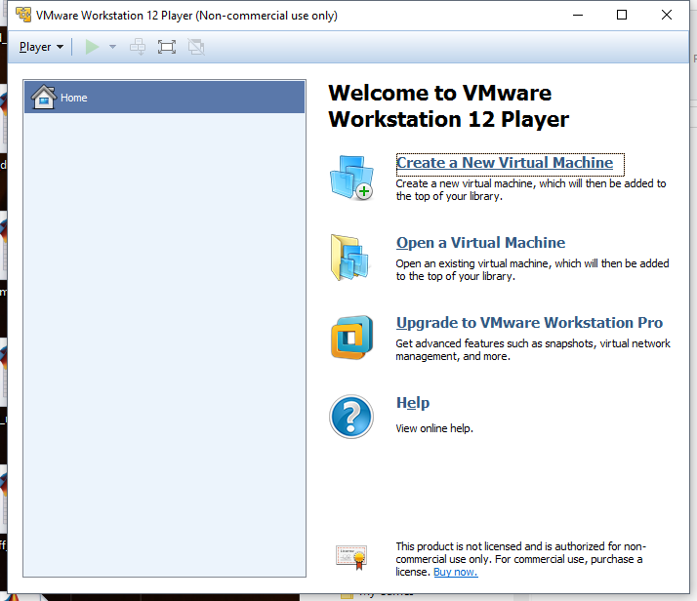Click the VMware app icon in title bar
The width and height of the screenshot is (697, 601).
(x=23, y=15)
